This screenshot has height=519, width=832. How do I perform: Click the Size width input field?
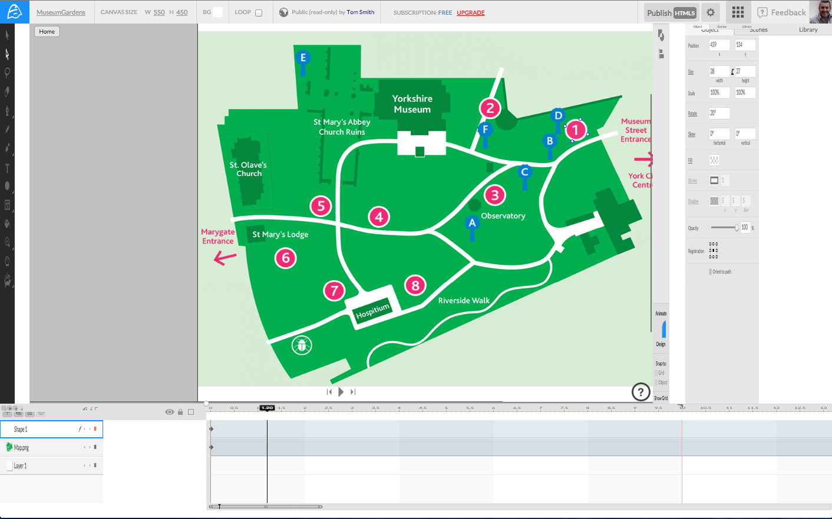pos(719,71)
